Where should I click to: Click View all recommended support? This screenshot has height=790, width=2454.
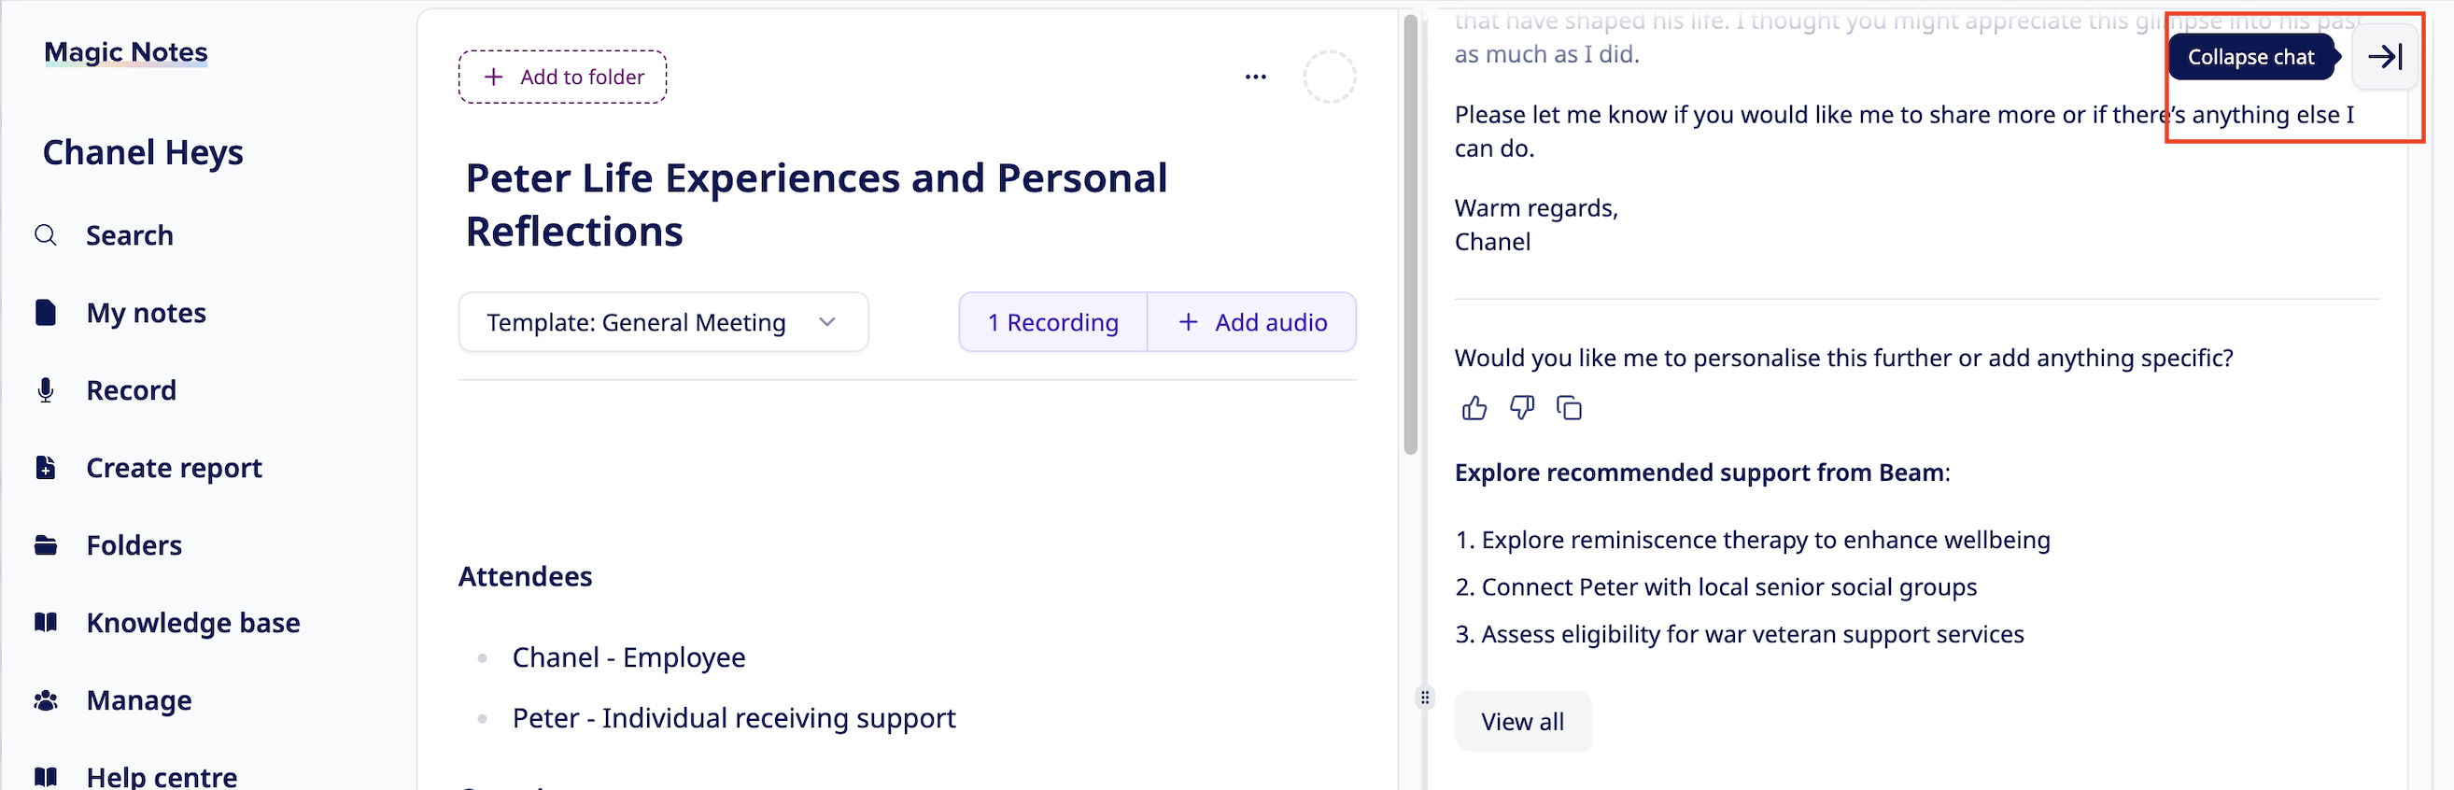click(x=1521, y=722)
